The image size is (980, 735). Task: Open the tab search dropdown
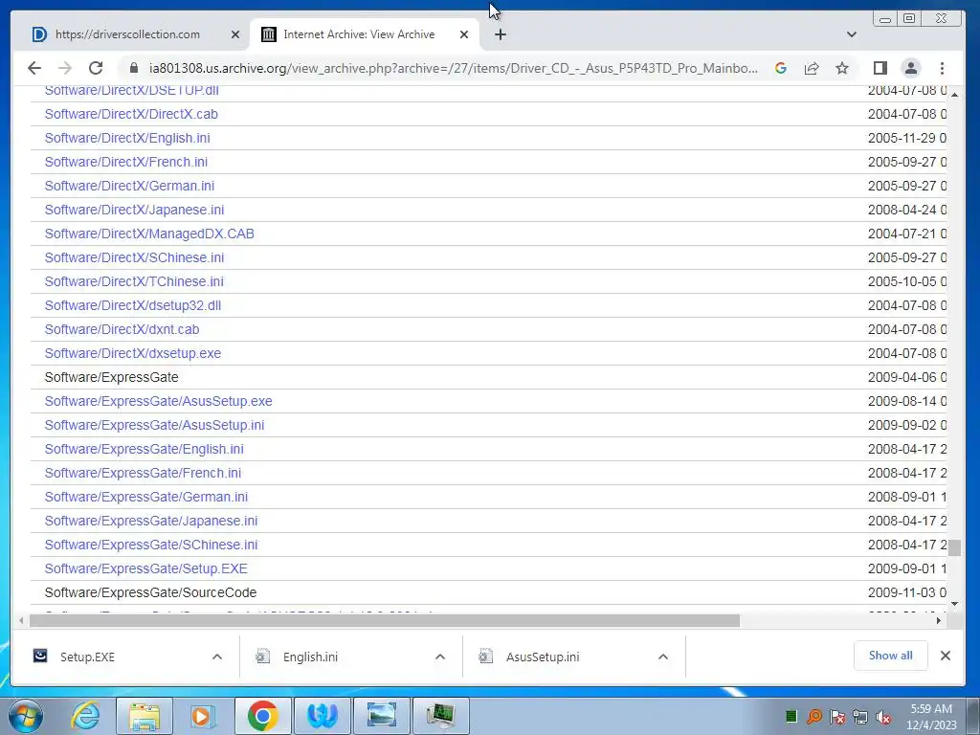click(851, 34)
